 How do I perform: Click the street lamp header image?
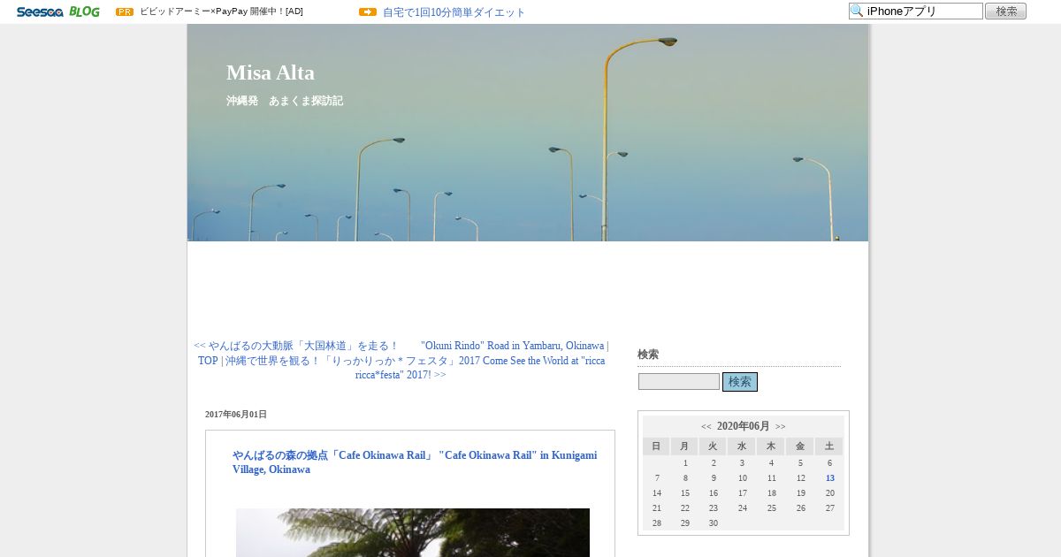point(528,133)
